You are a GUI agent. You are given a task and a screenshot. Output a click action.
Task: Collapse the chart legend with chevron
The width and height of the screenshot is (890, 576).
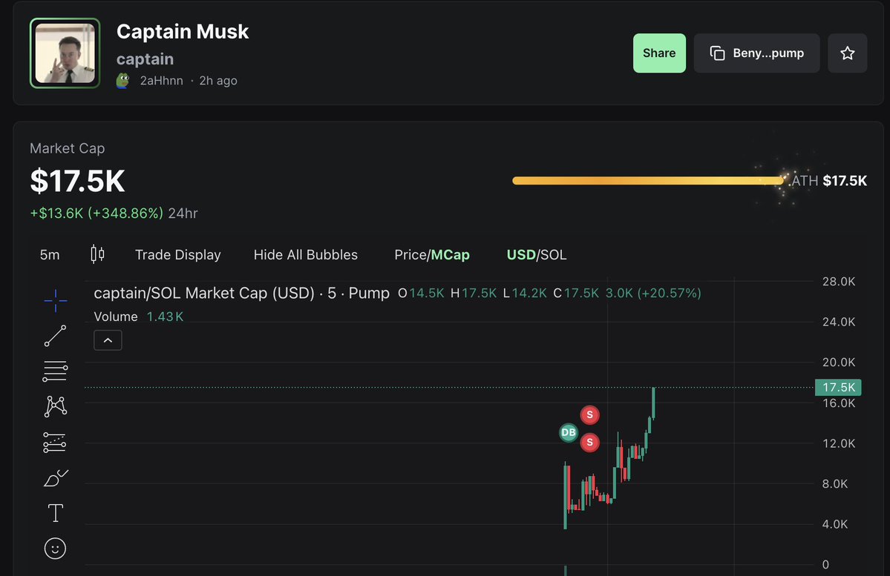108,340
